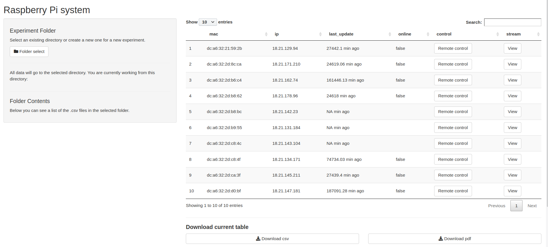Download current table as pdf
This screenshot has height=247, width=548.
[455, 239]
